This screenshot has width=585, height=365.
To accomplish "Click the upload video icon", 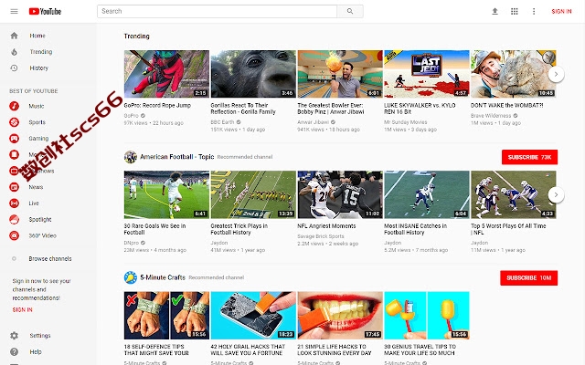I will 495,11.
